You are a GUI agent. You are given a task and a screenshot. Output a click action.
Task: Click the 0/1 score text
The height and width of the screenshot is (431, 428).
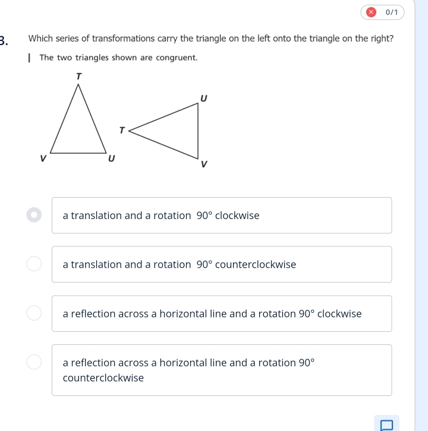(391, 12)
